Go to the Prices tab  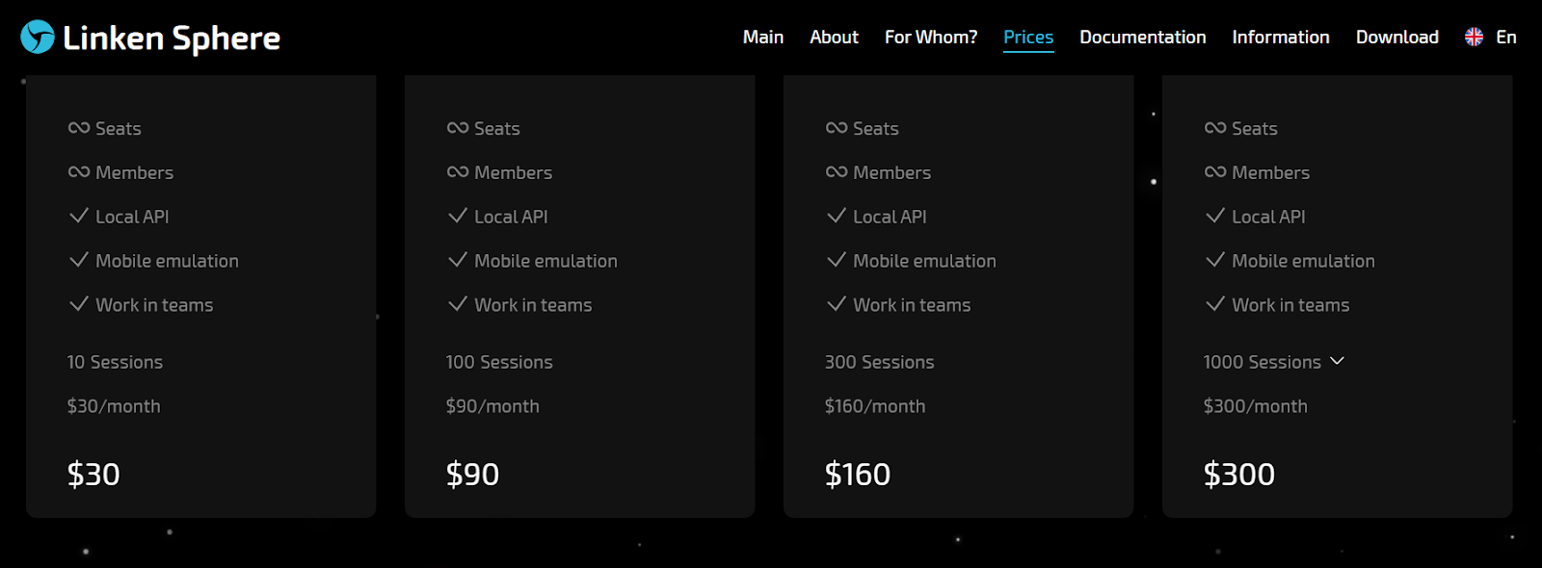pos(1028,37)
